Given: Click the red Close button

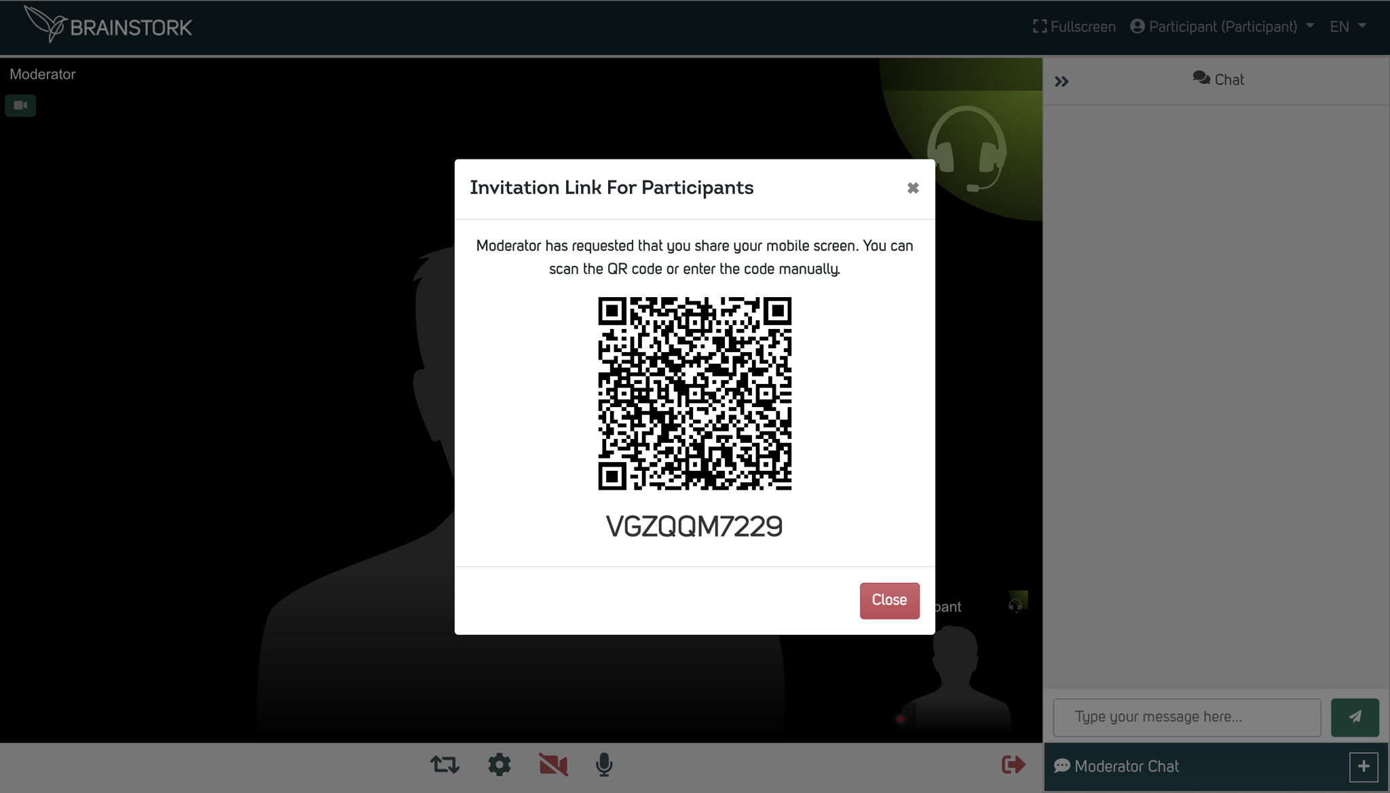Looking at the screenshot, I should coord(889,600).
